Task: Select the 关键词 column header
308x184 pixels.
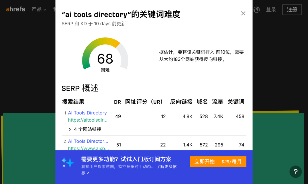Action: click(x=236, y=102)
